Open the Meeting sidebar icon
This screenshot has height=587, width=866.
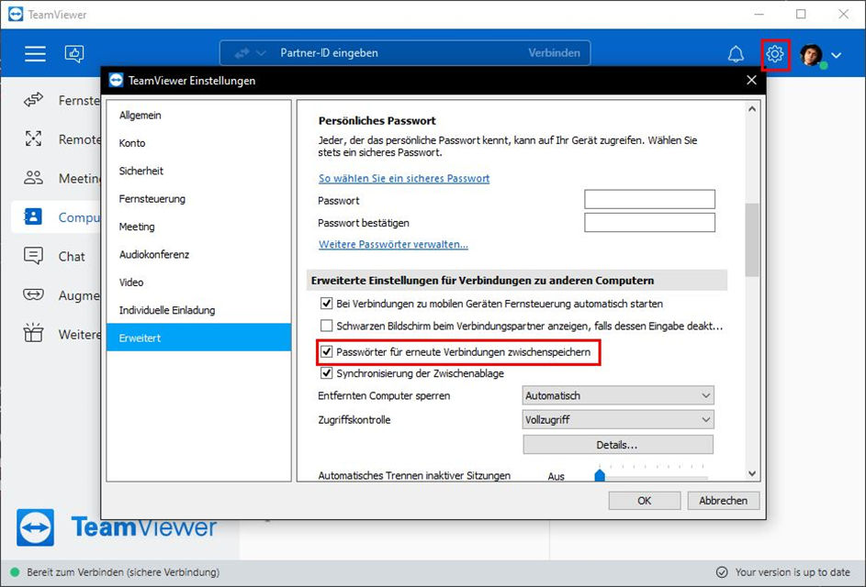click(33, 178)
